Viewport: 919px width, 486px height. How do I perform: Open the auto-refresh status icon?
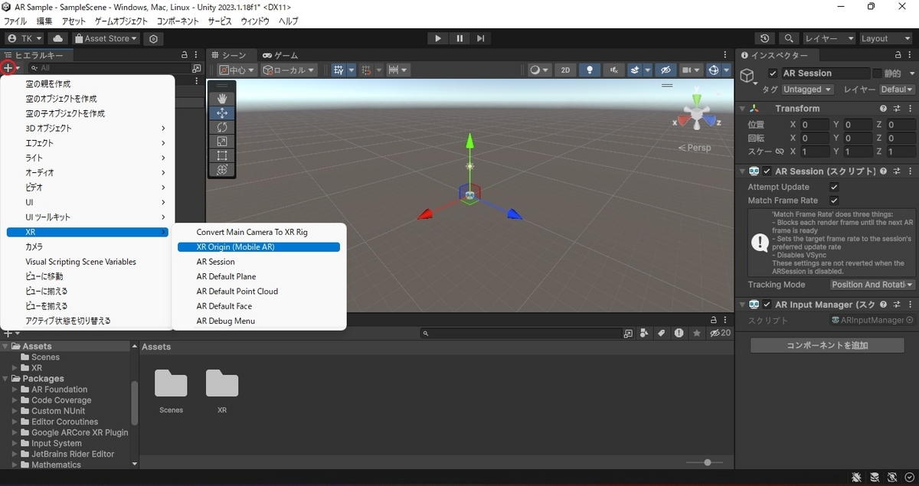click(x=891, y=478)
